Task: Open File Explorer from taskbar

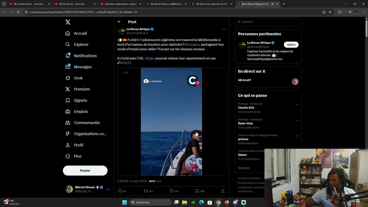Action: point(185,202)
